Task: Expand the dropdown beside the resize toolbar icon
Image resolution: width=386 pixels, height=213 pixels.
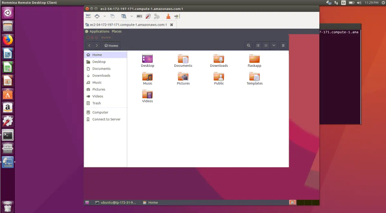Action: click(x=105, y=16)
